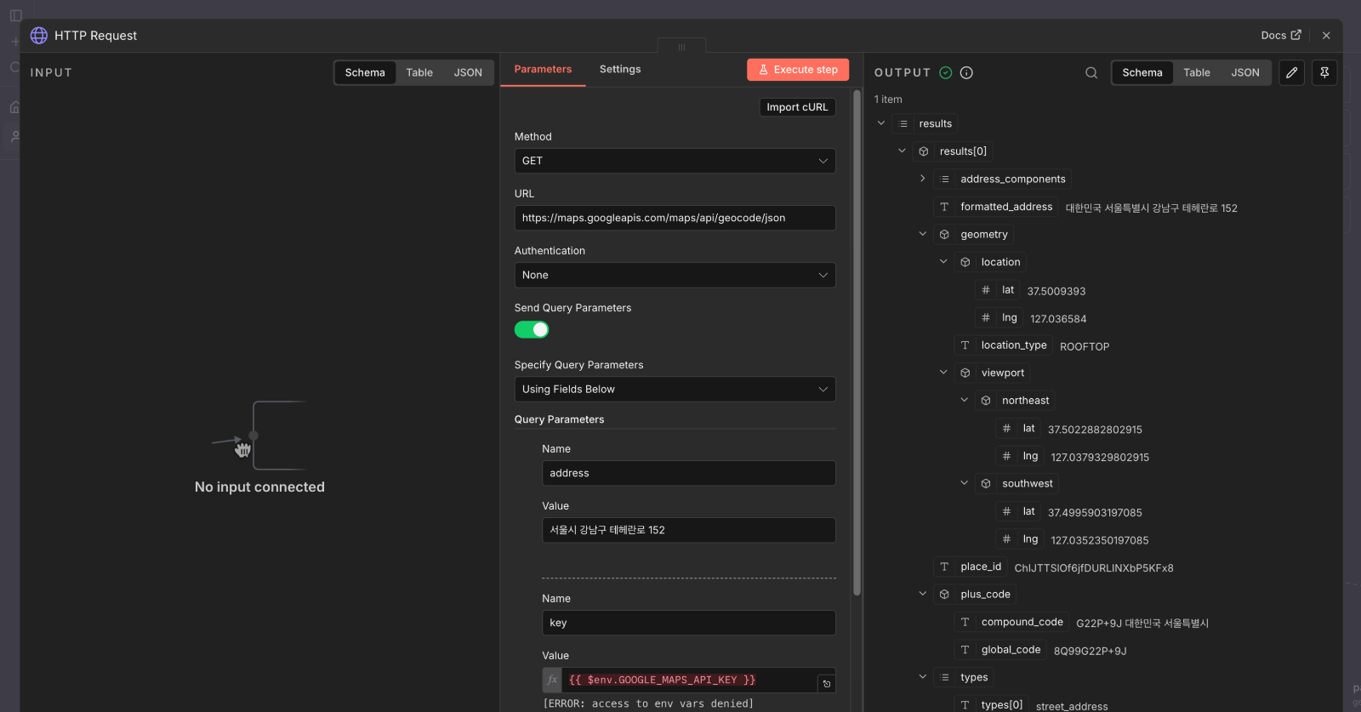Expand the address_components node

tap(922, 179)
